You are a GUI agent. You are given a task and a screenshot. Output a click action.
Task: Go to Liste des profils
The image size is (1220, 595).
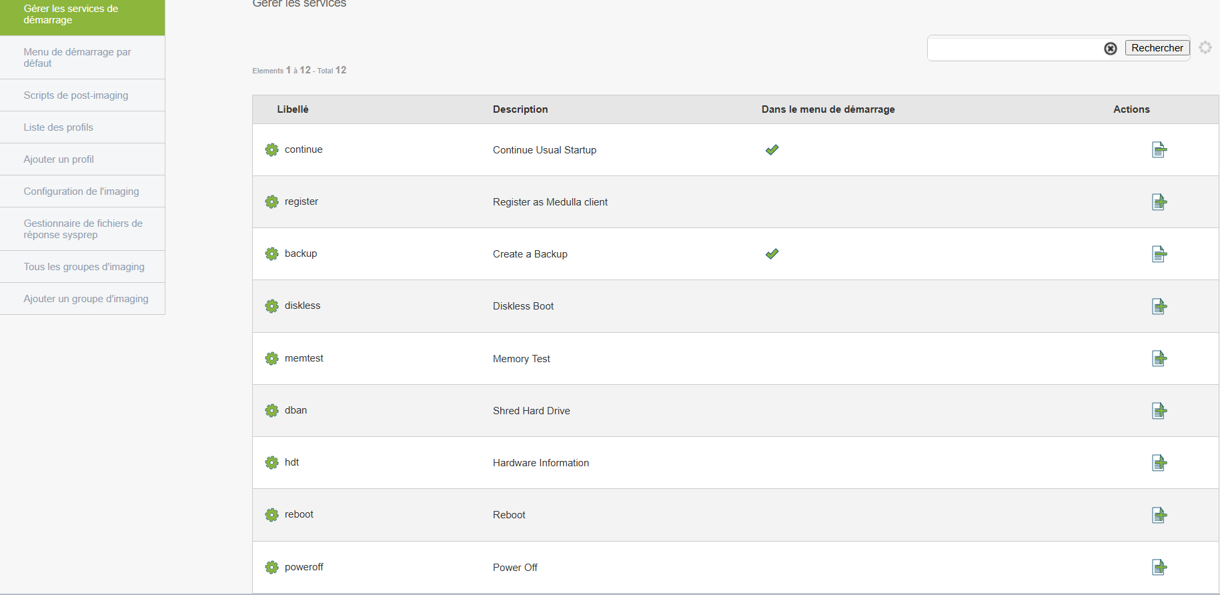point(83,127)
